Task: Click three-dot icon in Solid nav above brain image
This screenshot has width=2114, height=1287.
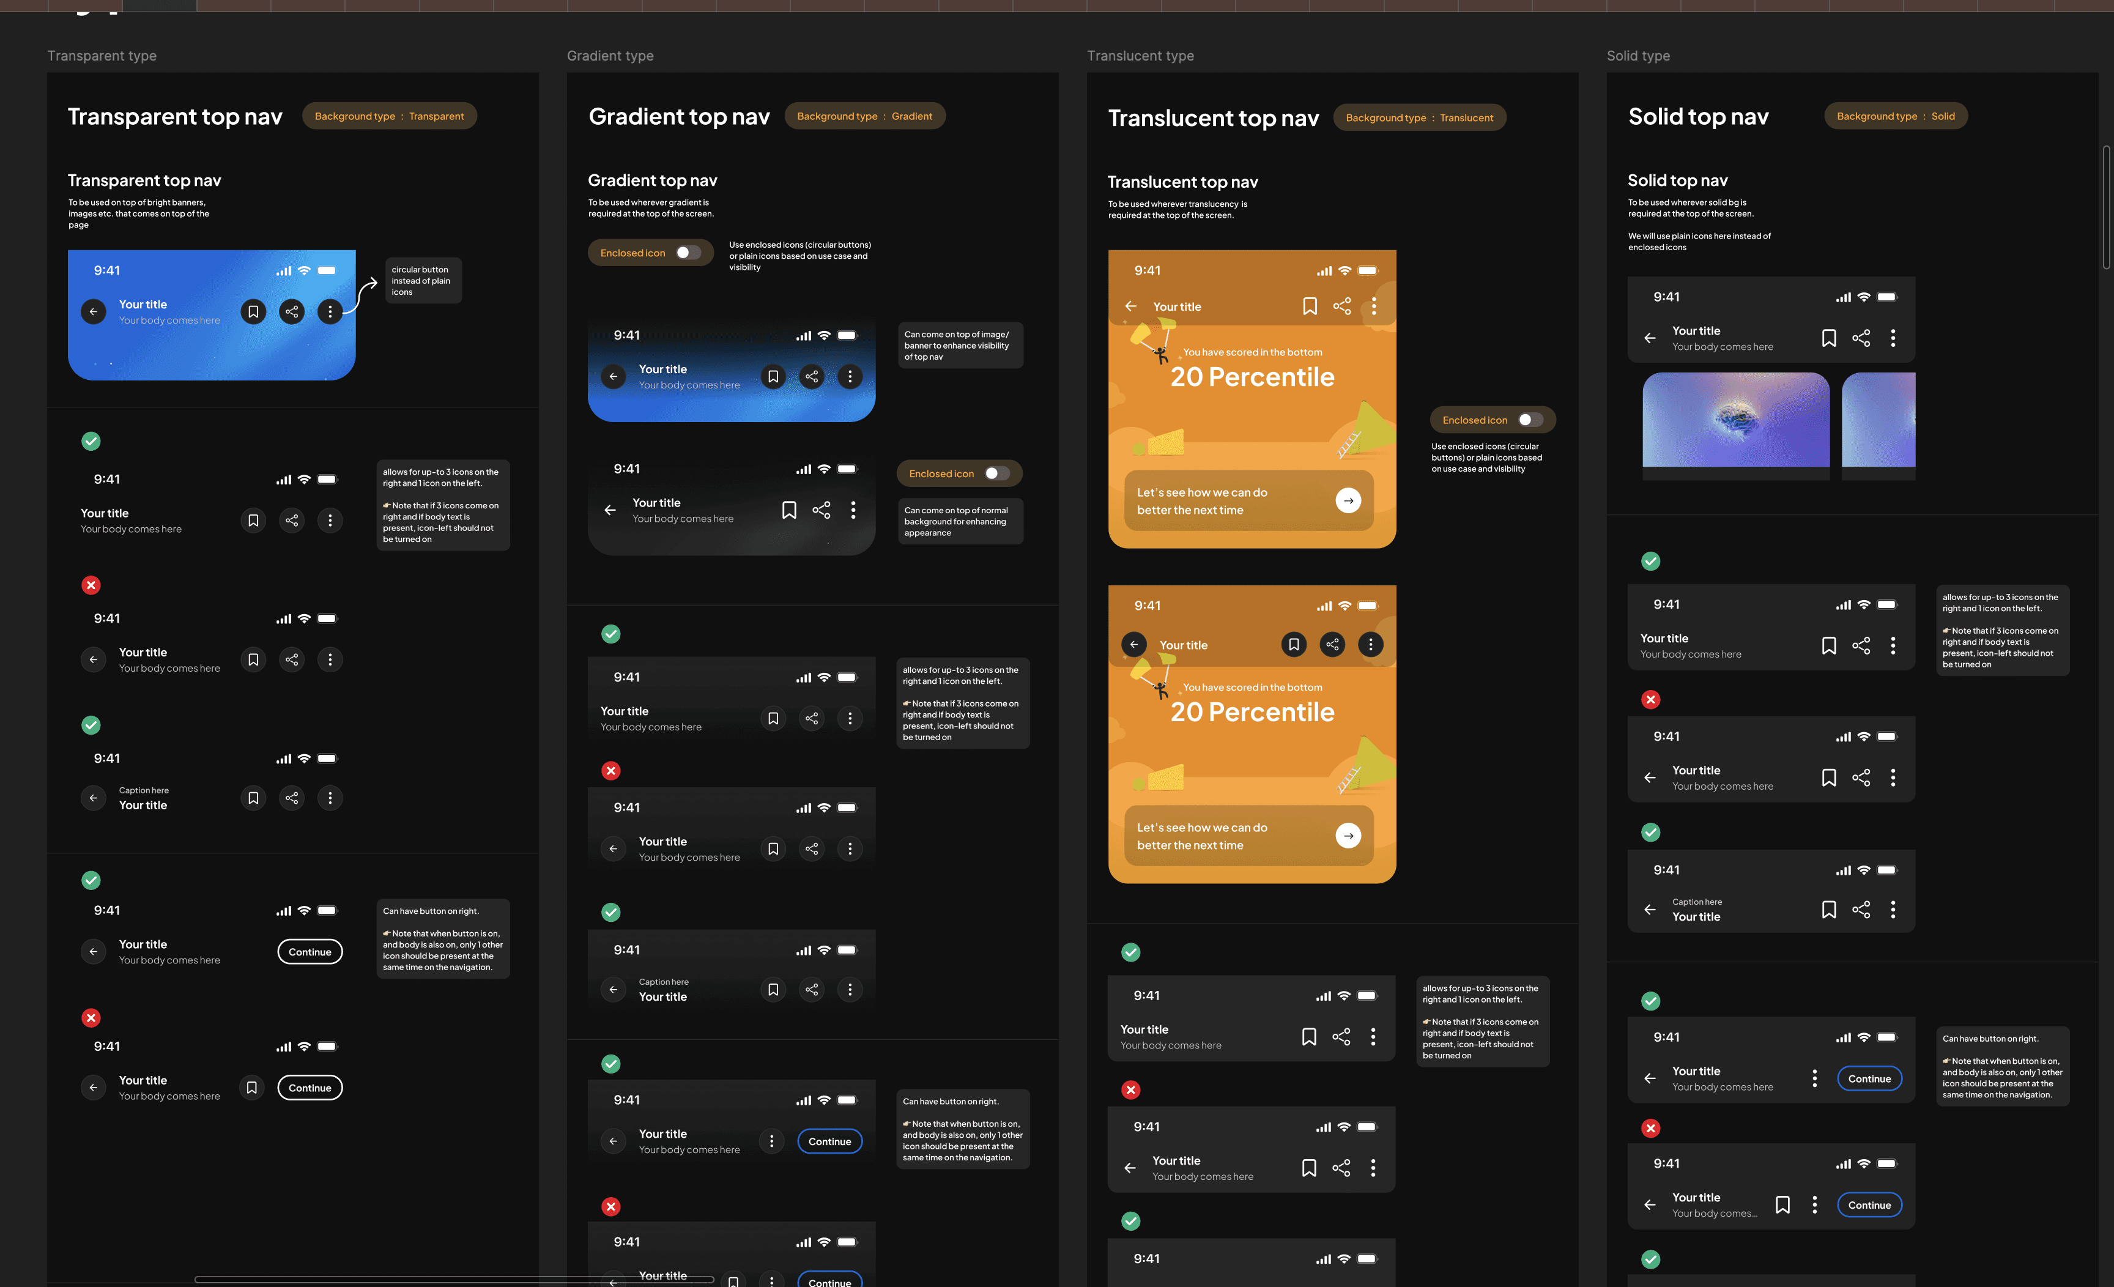Action: 1893,338
